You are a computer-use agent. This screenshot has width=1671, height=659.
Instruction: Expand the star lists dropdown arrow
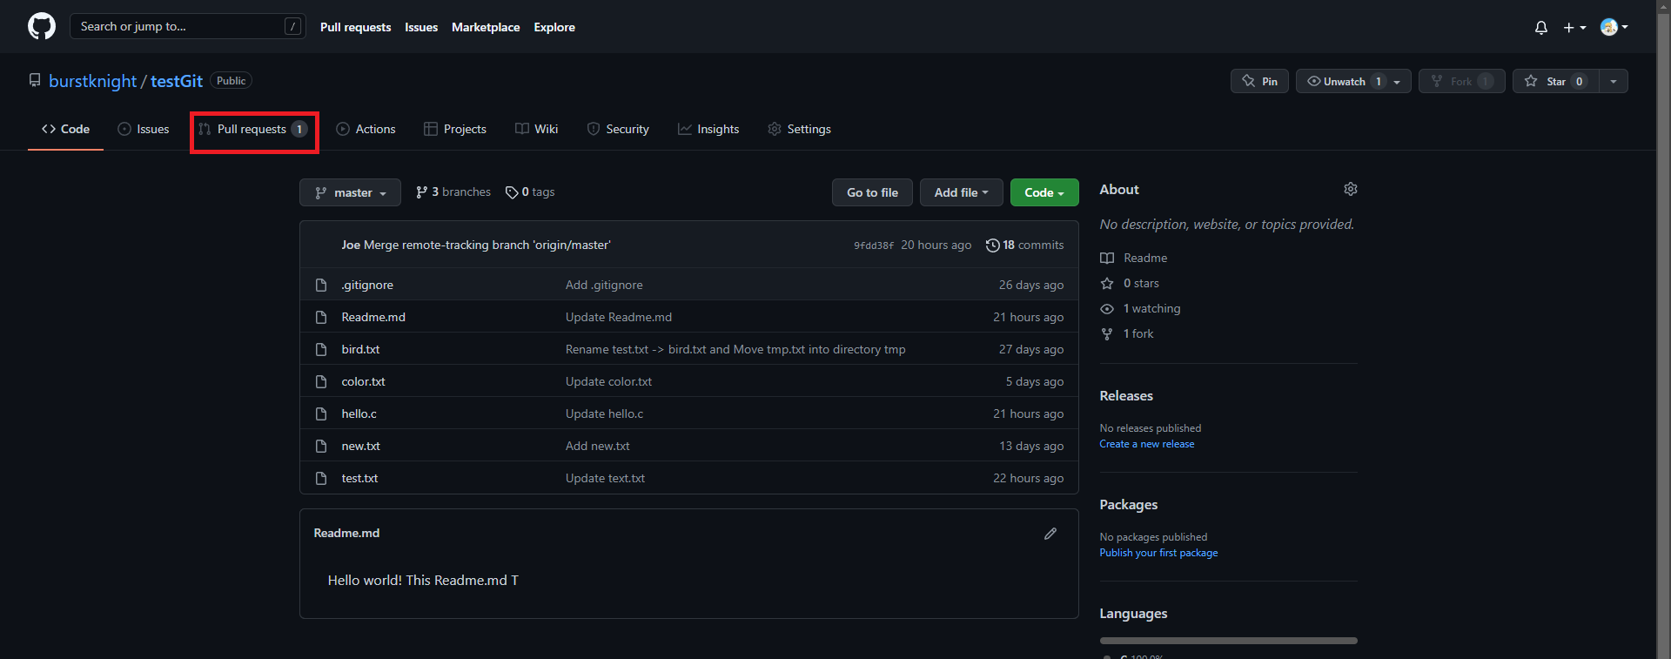pos(1614,81)
